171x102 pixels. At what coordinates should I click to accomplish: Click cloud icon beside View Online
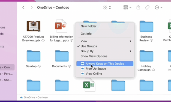(83, 74)
